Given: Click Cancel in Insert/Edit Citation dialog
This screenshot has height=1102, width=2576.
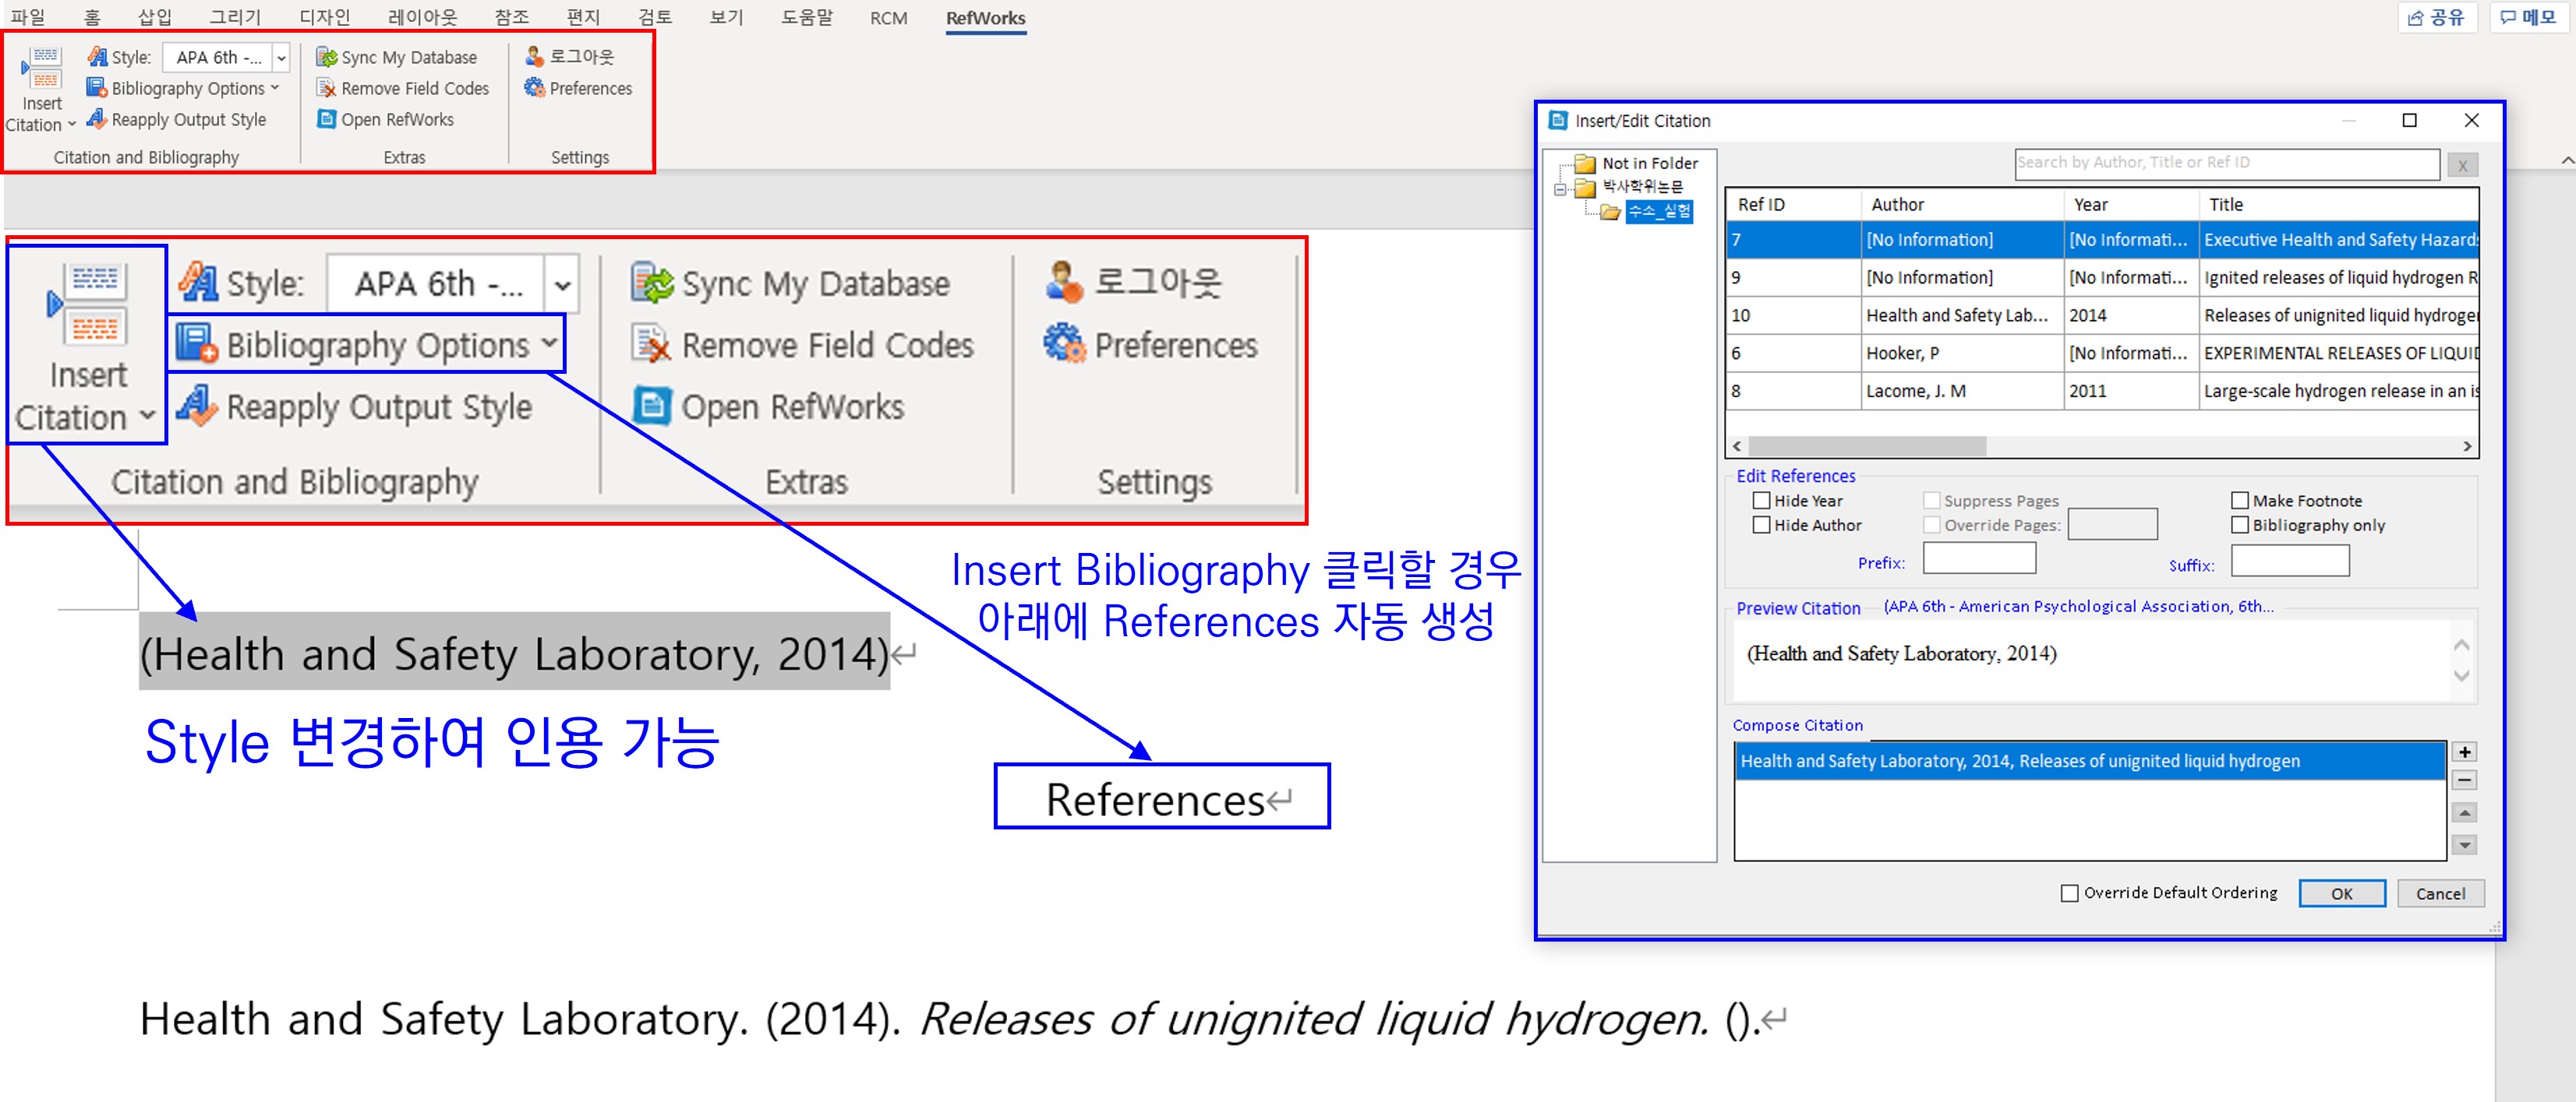Looking at the screenshot, I should (x=2440, y=893).
